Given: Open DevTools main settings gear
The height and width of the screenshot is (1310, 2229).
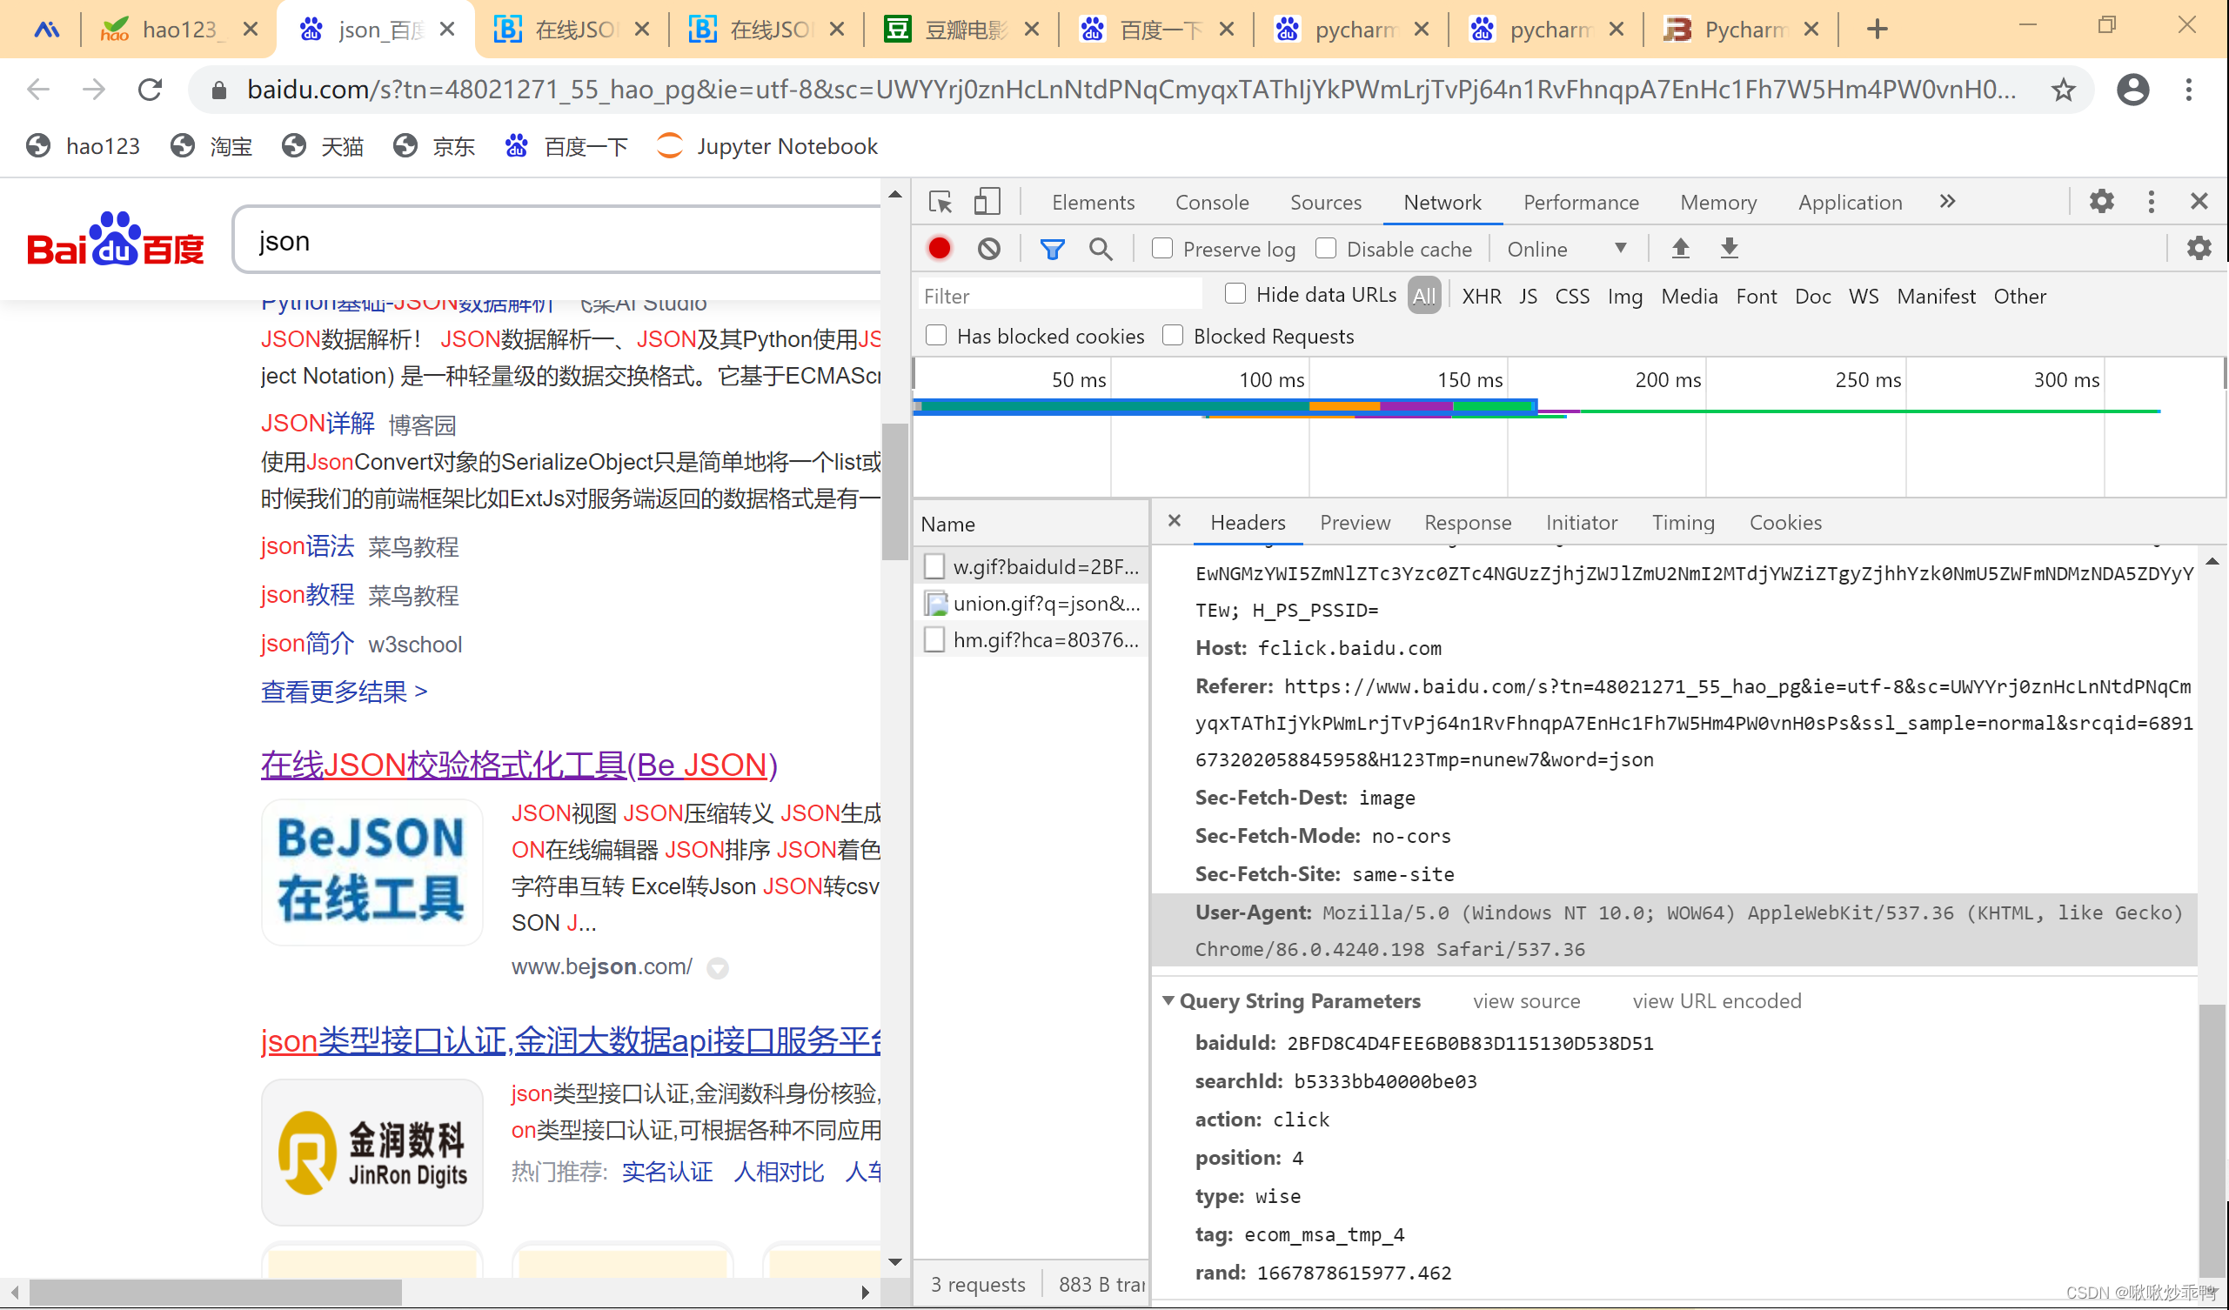Looking at the screenshot, I should pyautogui.click(x=2102, y=202).
